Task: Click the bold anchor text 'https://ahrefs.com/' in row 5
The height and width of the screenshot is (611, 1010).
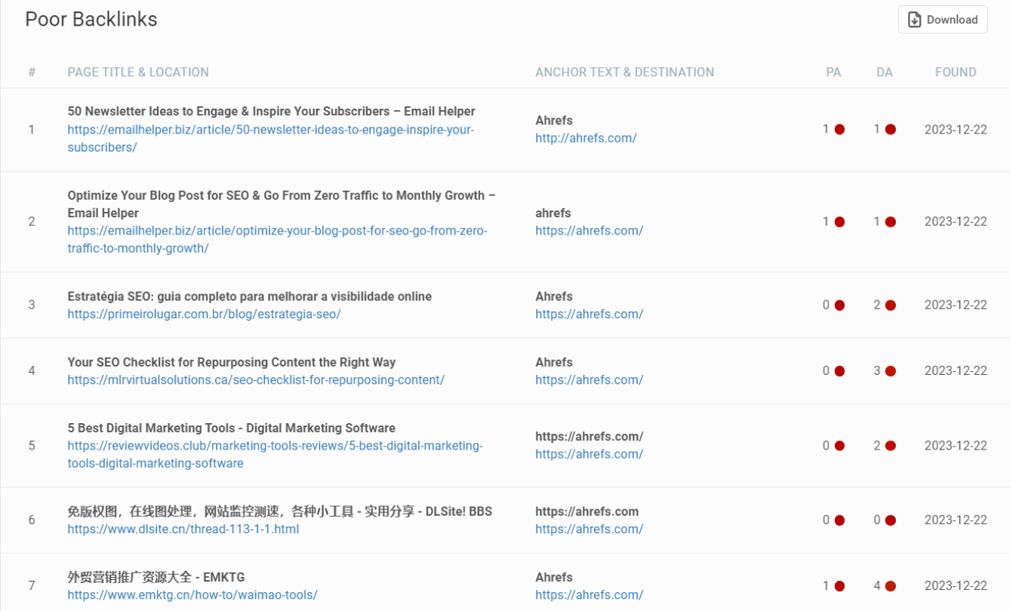Action: (x=590, y=437)
